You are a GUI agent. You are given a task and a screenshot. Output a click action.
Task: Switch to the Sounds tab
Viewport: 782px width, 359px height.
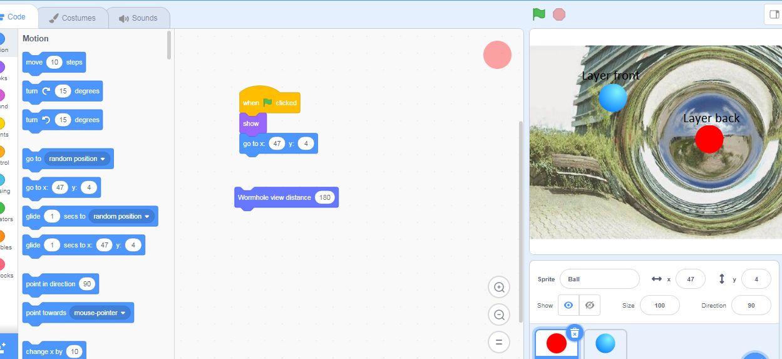138,18
